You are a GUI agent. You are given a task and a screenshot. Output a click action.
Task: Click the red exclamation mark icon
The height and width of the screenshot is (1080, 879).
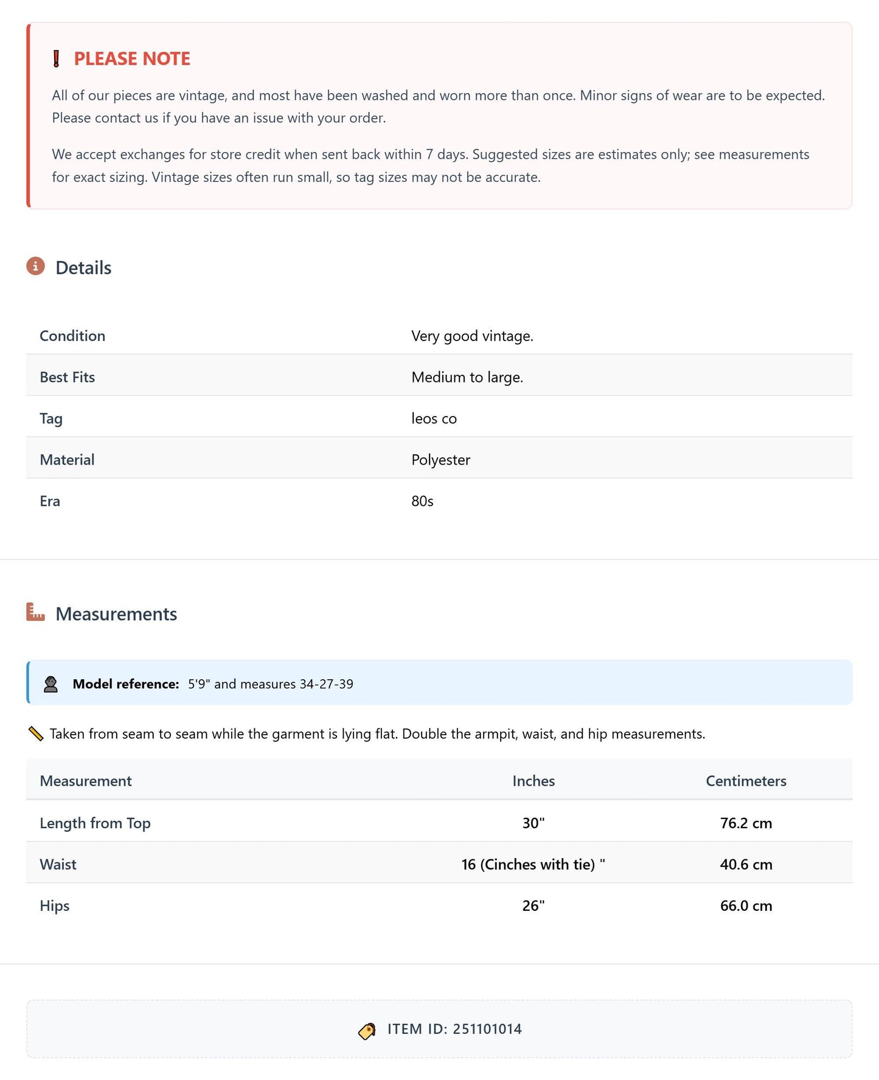click(x=57, y=59)
